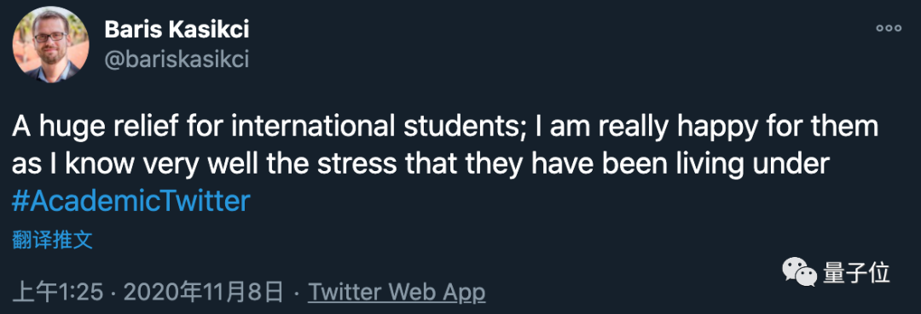
Task: Open the three-dot more options menu
Action: (888, 28)
